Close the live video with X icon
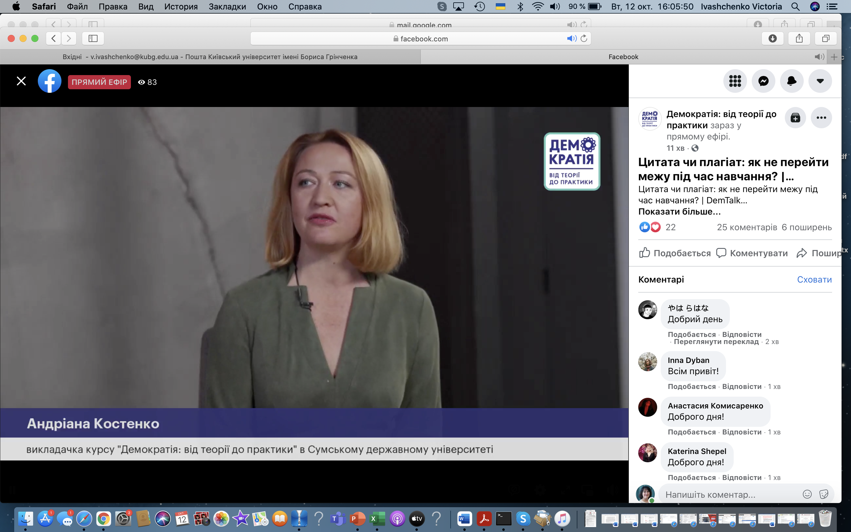Image resolution: width=851 pixels, height=532 pixels. point(21,81)
